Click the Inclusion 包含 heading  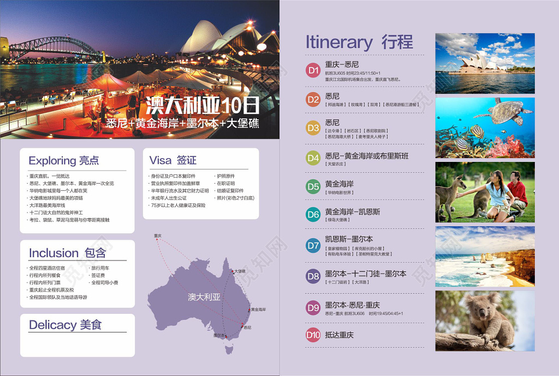coord(67,253)
